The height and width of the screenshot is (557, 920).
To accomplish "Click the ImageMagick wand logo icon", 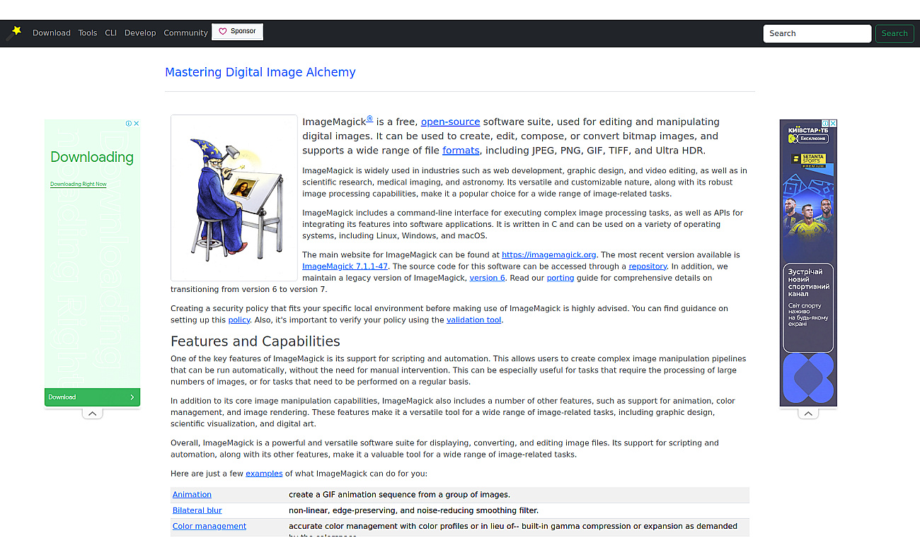I will tap(14, 33).
